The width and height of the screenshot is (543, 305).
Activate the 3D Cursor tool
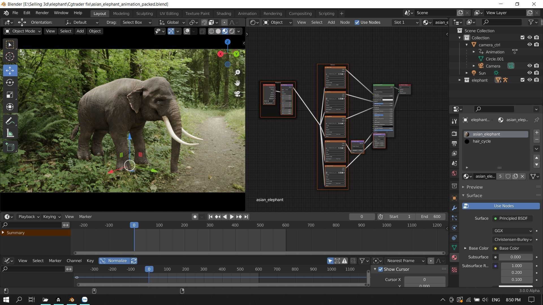tap(10, 57)
